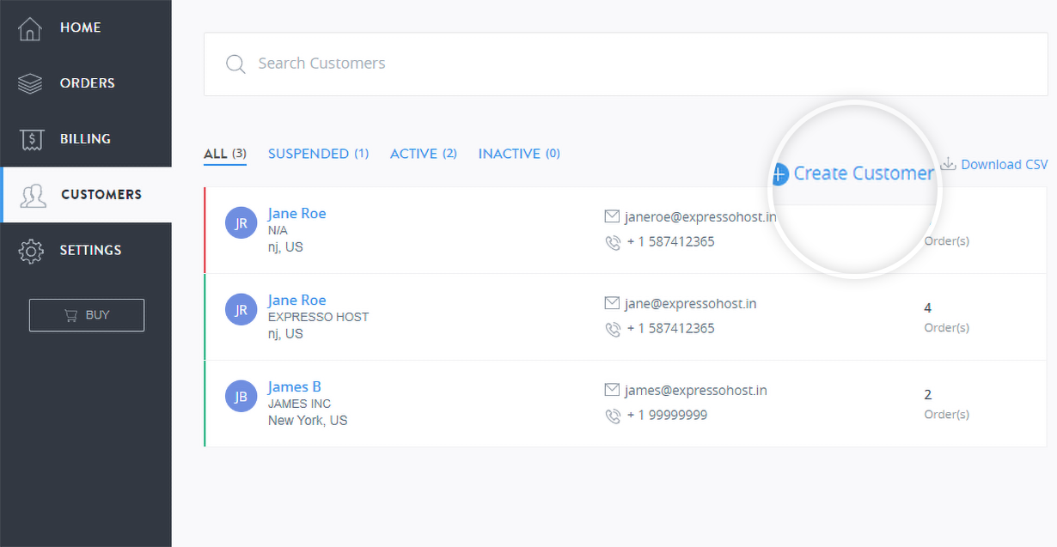The width and height of the screenshot is (1057, 547).
Task: Click the Home house icon in sidebar
Action: pyautogui.click(x=30, y=28)
